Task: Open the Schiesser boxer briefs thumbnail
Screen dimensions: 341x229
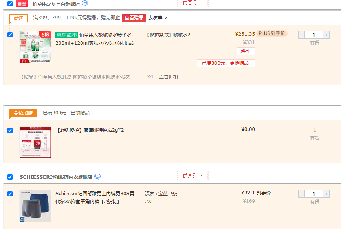Action: (35, 206)
